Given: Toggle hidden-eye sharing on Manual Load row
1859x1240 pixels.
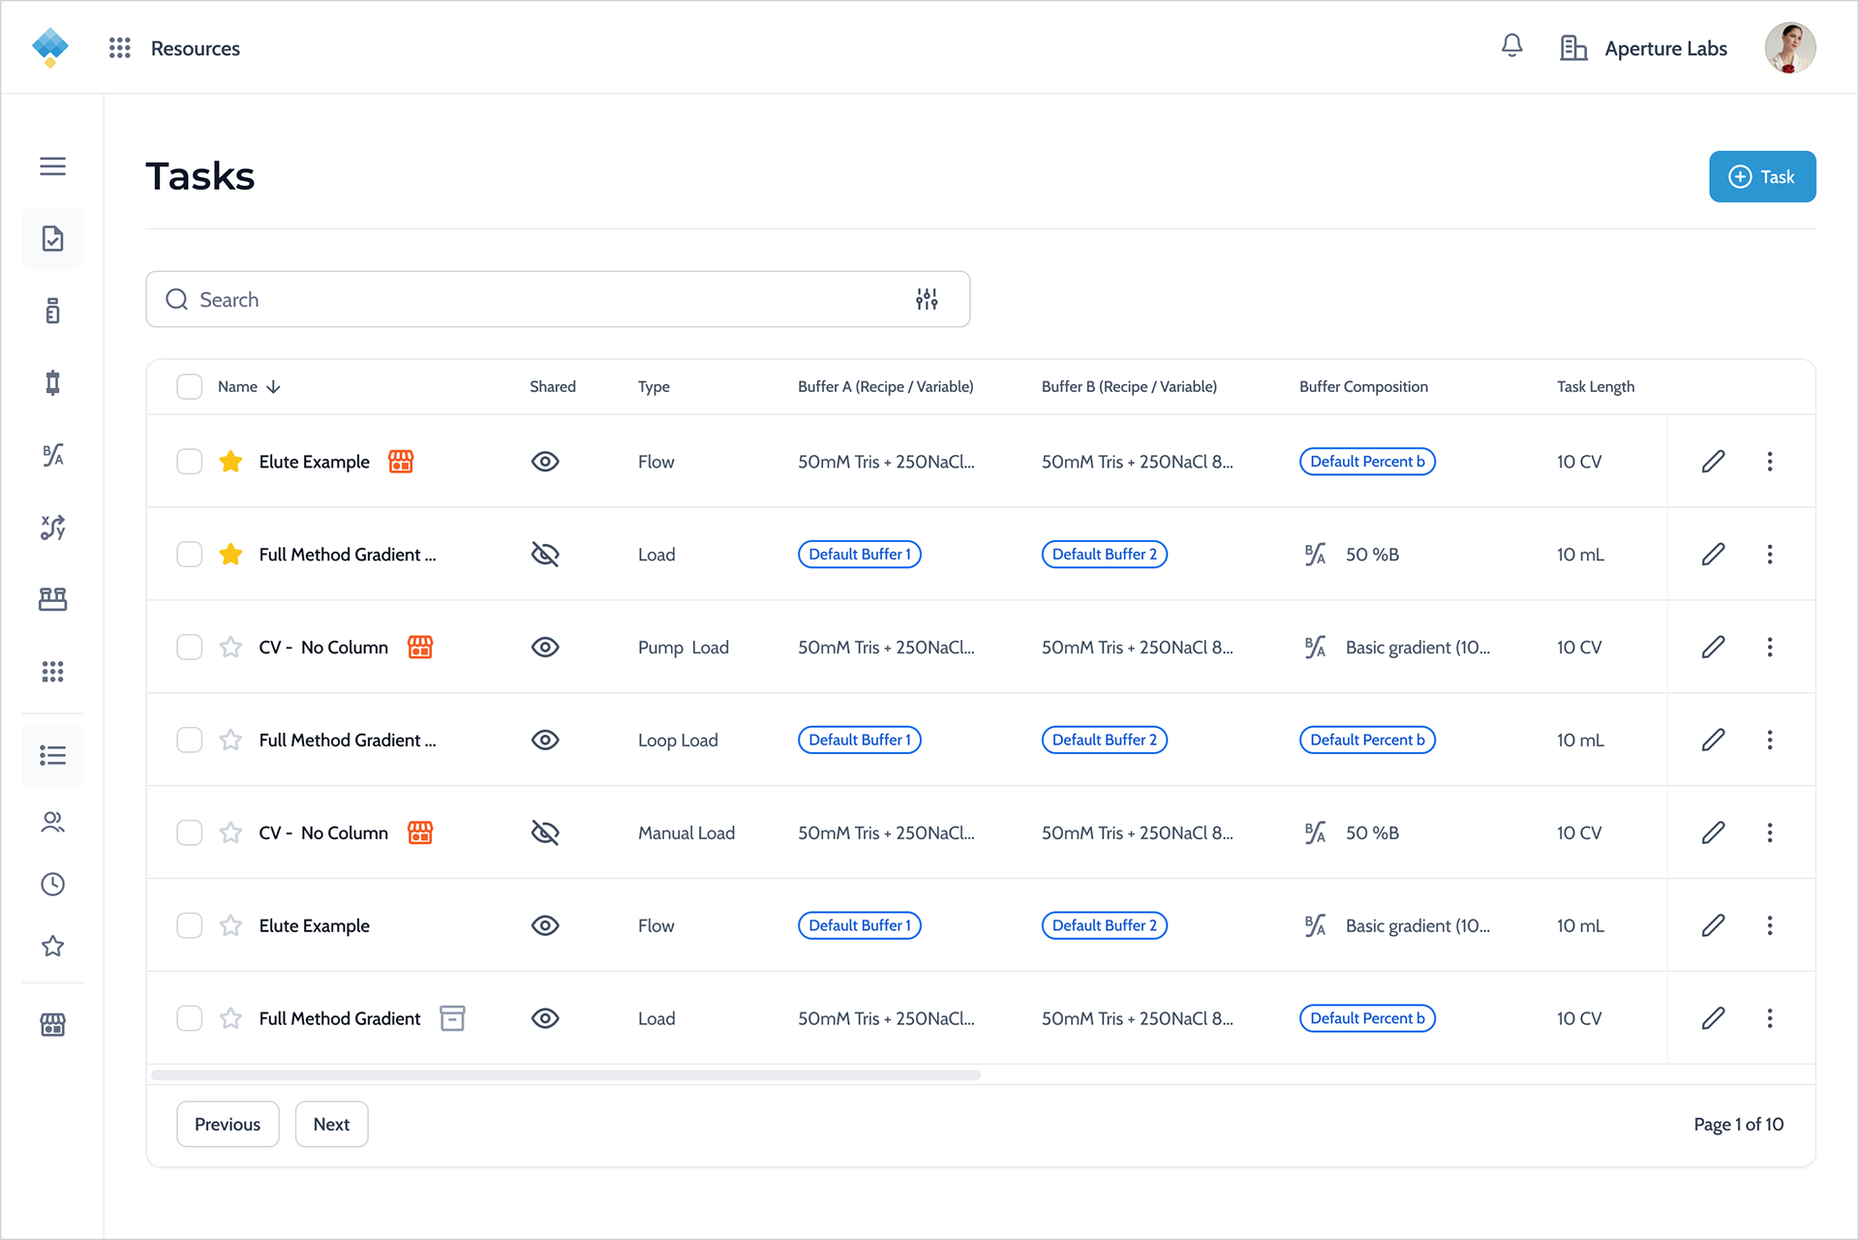Looking at the screenshot, I should 545,833.
